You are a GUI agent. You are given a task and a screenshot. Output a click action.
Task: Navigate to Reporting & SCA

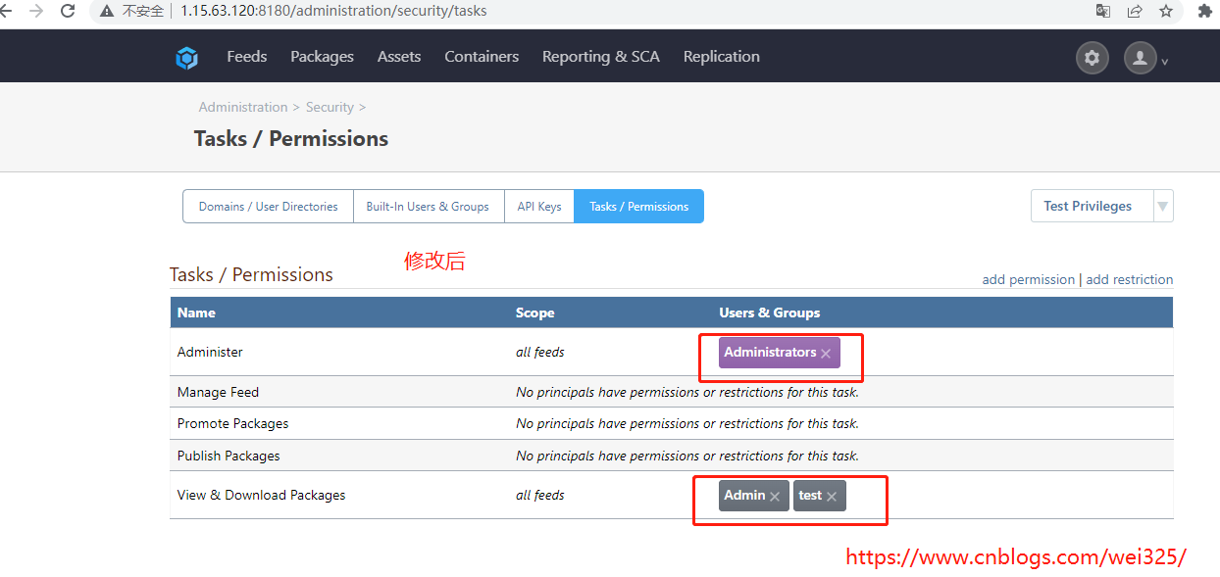601,56
